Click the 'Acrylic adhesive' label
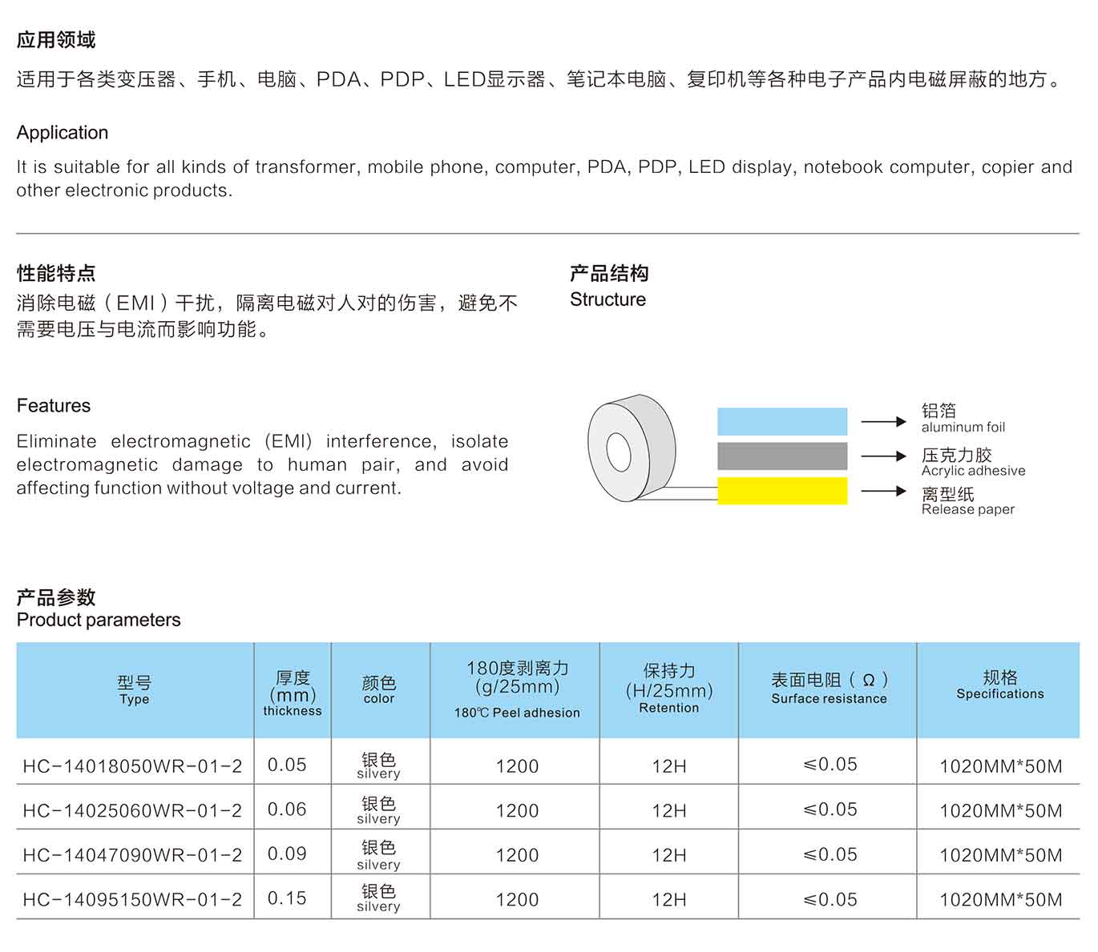The height and width of the screenshot is (952, 1098). 973,471
